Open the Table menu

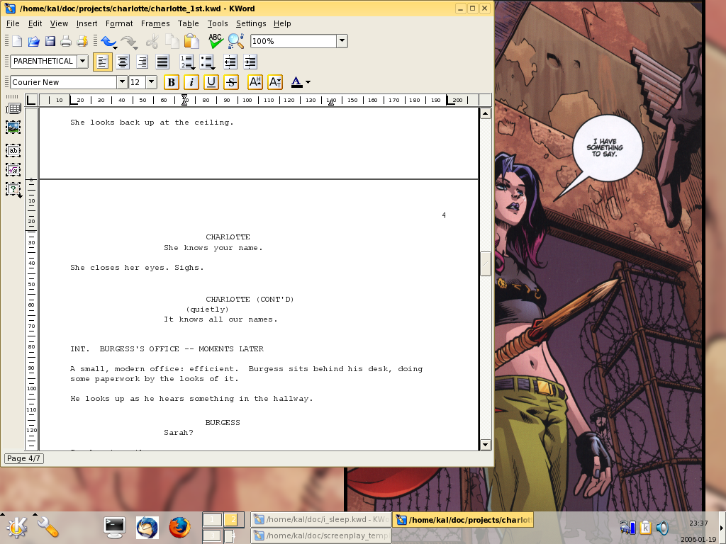188,23
